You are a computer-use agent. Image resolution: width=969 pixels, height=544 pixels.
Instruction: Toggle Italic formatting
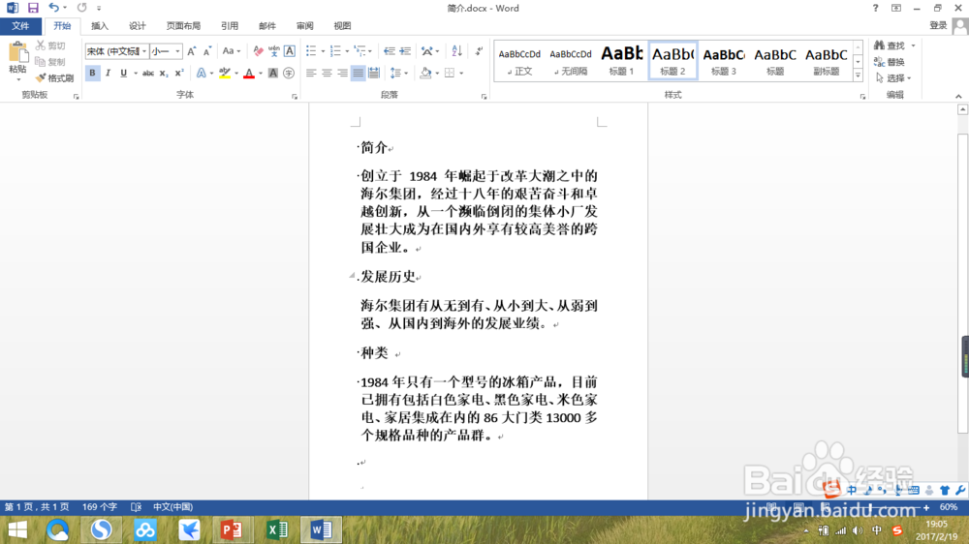pos(109,73)
